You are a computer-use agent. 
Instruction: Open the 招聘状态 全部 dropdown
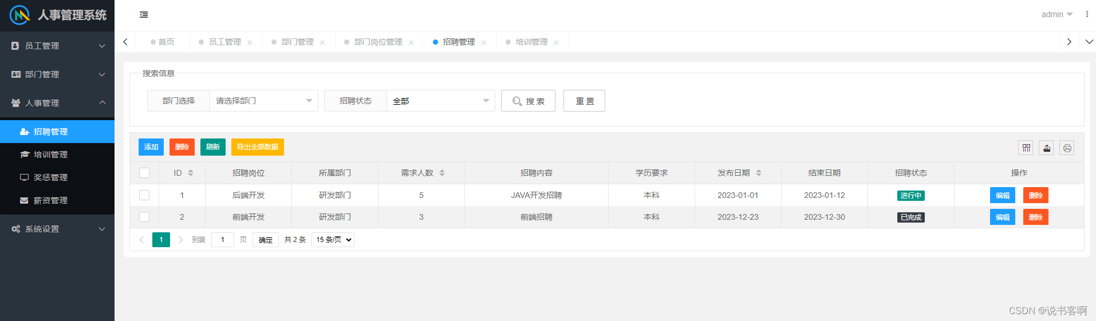click(x=441, y=101)
